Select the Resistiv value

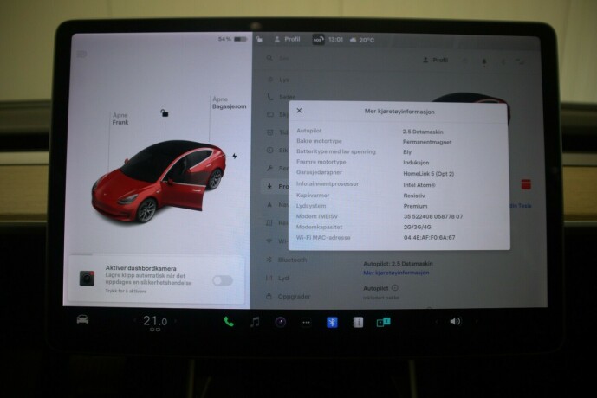coord(414,196)
